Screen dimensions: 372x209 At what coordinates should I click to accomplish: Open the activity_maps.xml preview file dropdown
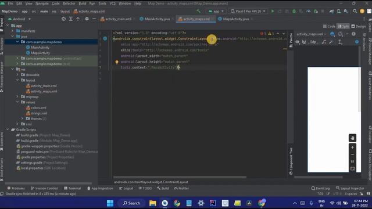tap(311, 34)
